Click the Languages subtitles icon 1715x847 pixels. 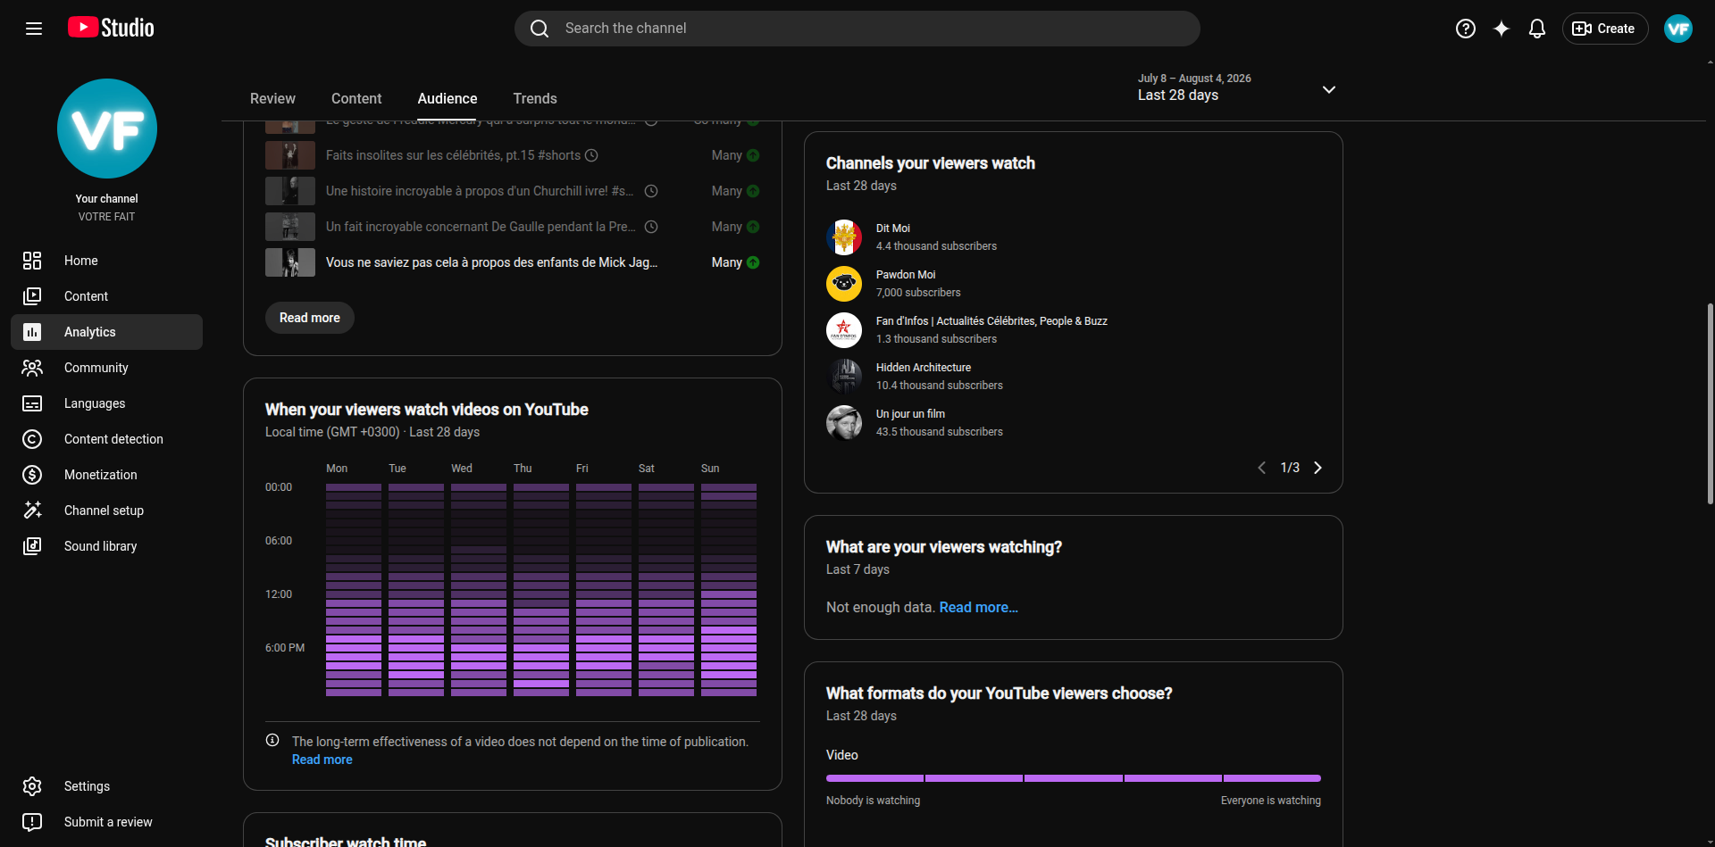click(32, 403)
